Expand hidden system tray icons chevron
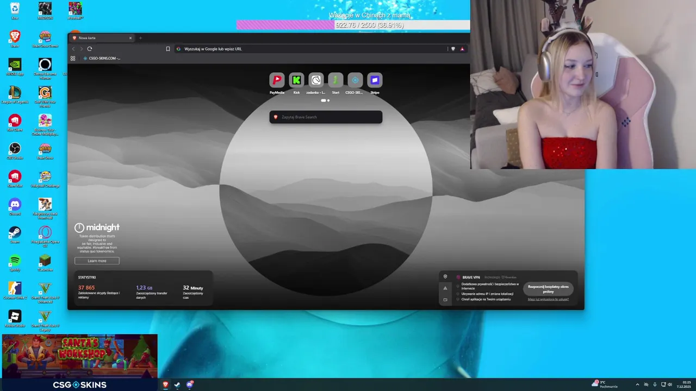Screen dimensions: 696x391 [637, 384]
